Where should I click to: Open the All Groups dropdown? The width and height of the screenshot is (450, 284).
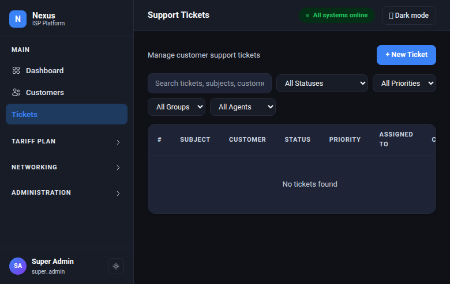pos(177,107)
